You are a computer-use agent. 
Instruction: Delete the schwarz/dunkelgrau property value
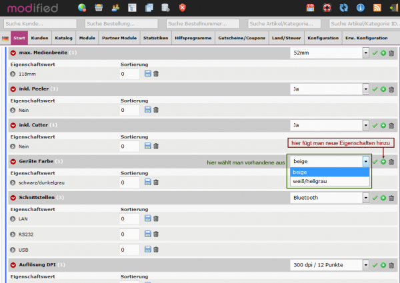tap(157, 182)
